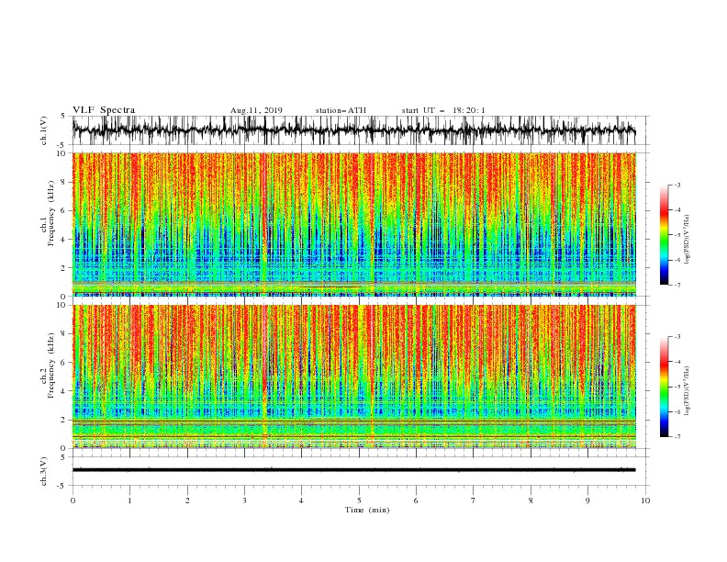
Task: Click the "VLF Spectra" title text
Action: pos(104,110)
